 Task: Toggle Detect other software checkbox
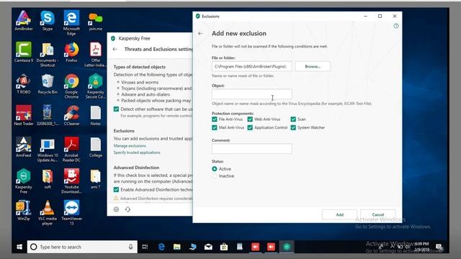point(116,109)
